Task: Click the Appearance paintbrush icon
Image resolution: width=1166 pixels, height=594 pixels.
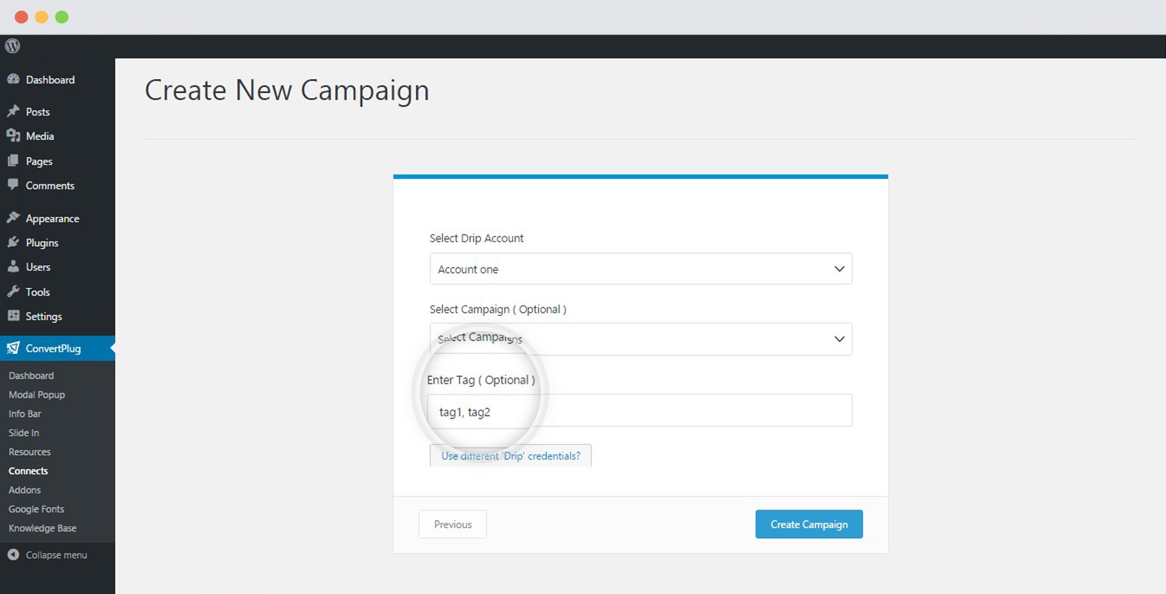Action: coord(13,217)
